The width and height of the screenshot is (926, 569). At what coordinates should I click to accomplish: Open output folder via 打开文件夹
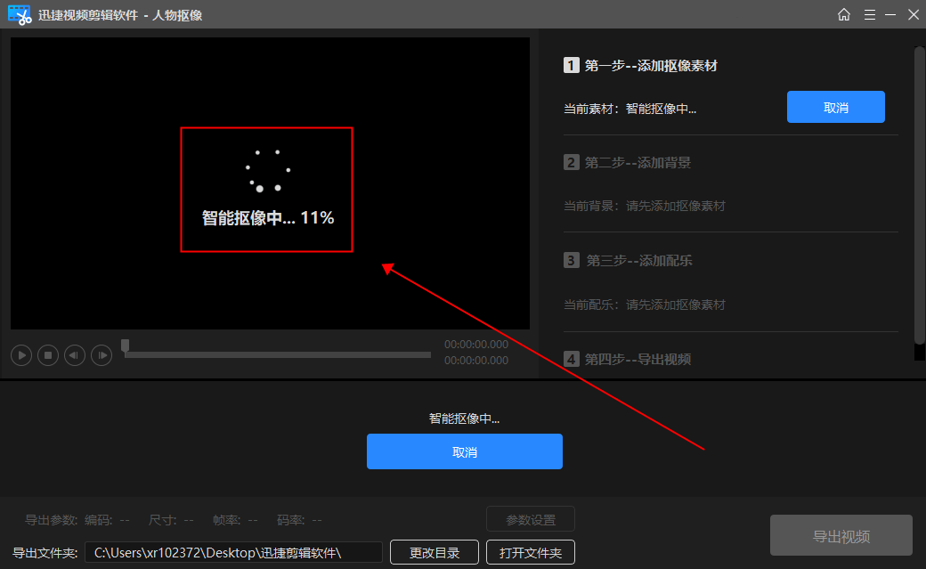[x=530, y=551]
